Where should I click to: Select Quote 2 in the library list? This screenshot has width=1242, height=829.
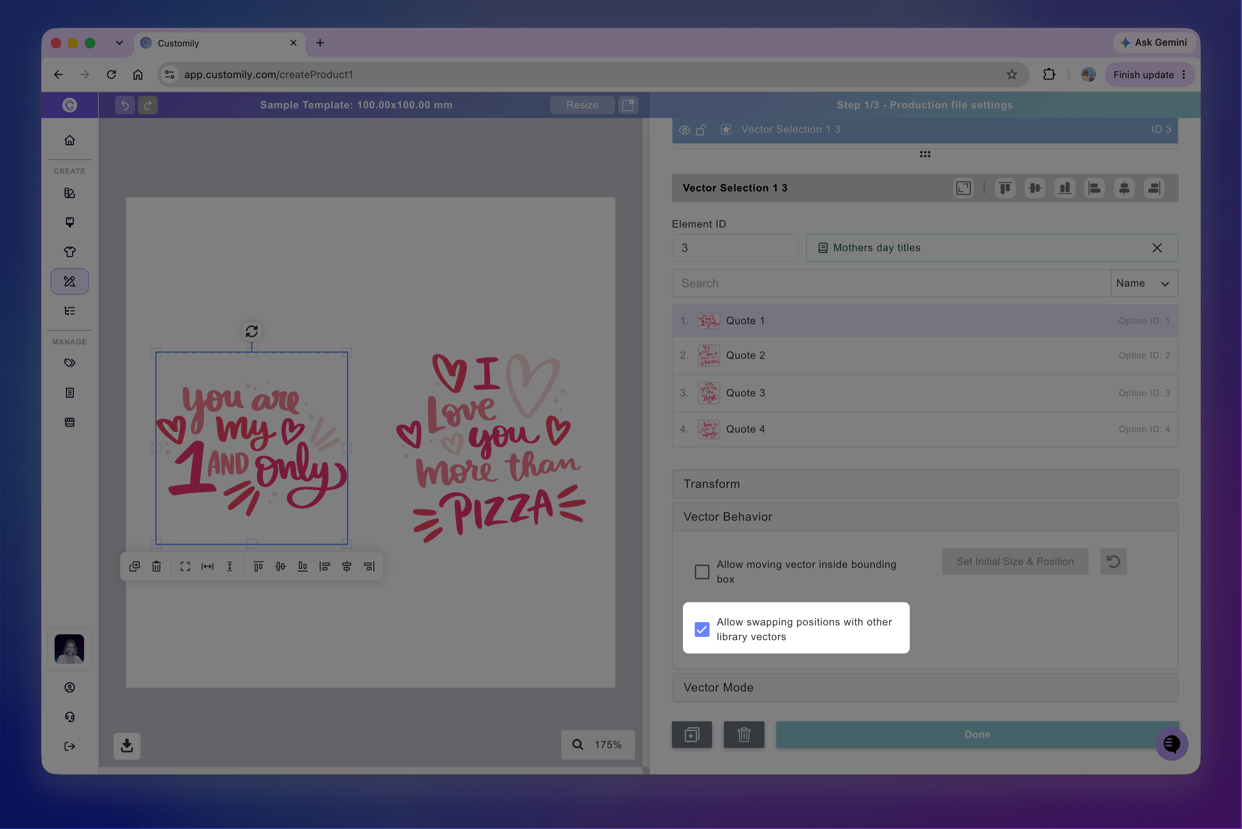coord(925,356)
